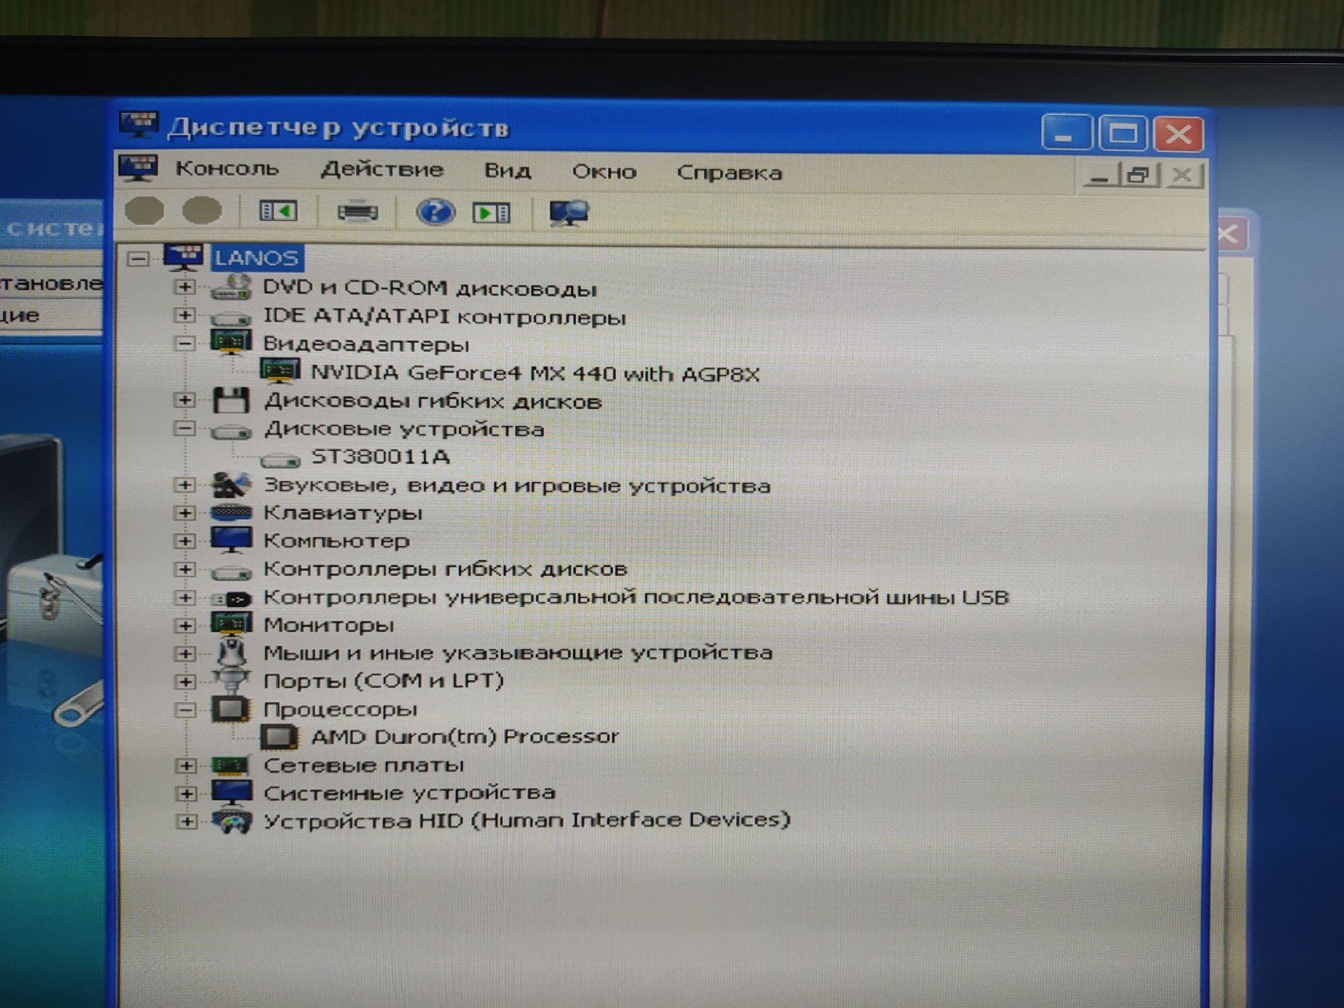Click the DVD и CD-ROM drive icon
This screenshot has width=1344, height=1008.
tap(230, 288)
